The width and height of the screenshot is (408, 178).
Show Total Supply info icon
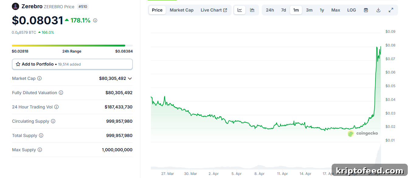tap(41, 135)
